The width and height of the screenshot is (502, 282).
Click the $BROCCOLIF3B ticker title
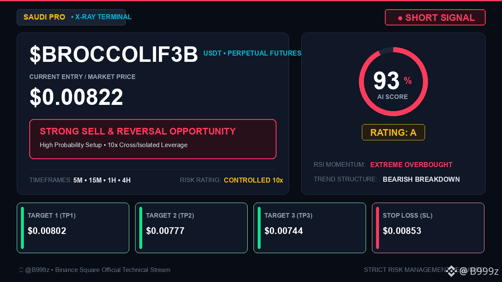(x=114, y=55)
